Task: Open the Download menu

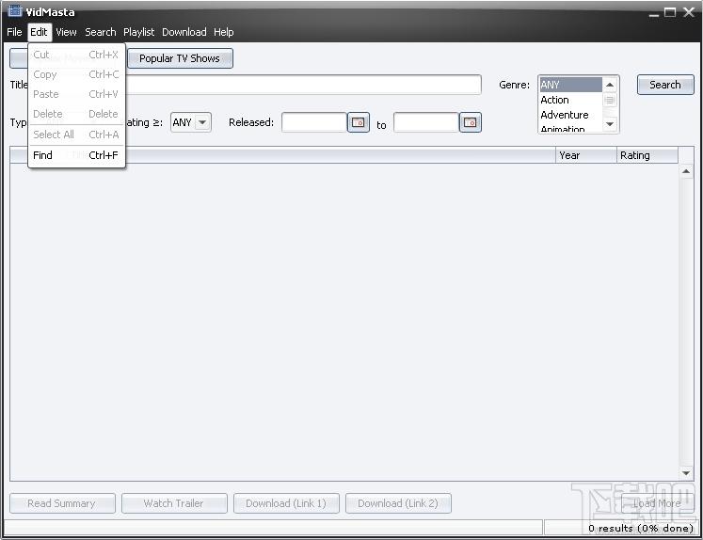Action: pyautogui.click(x=184, y=32)
